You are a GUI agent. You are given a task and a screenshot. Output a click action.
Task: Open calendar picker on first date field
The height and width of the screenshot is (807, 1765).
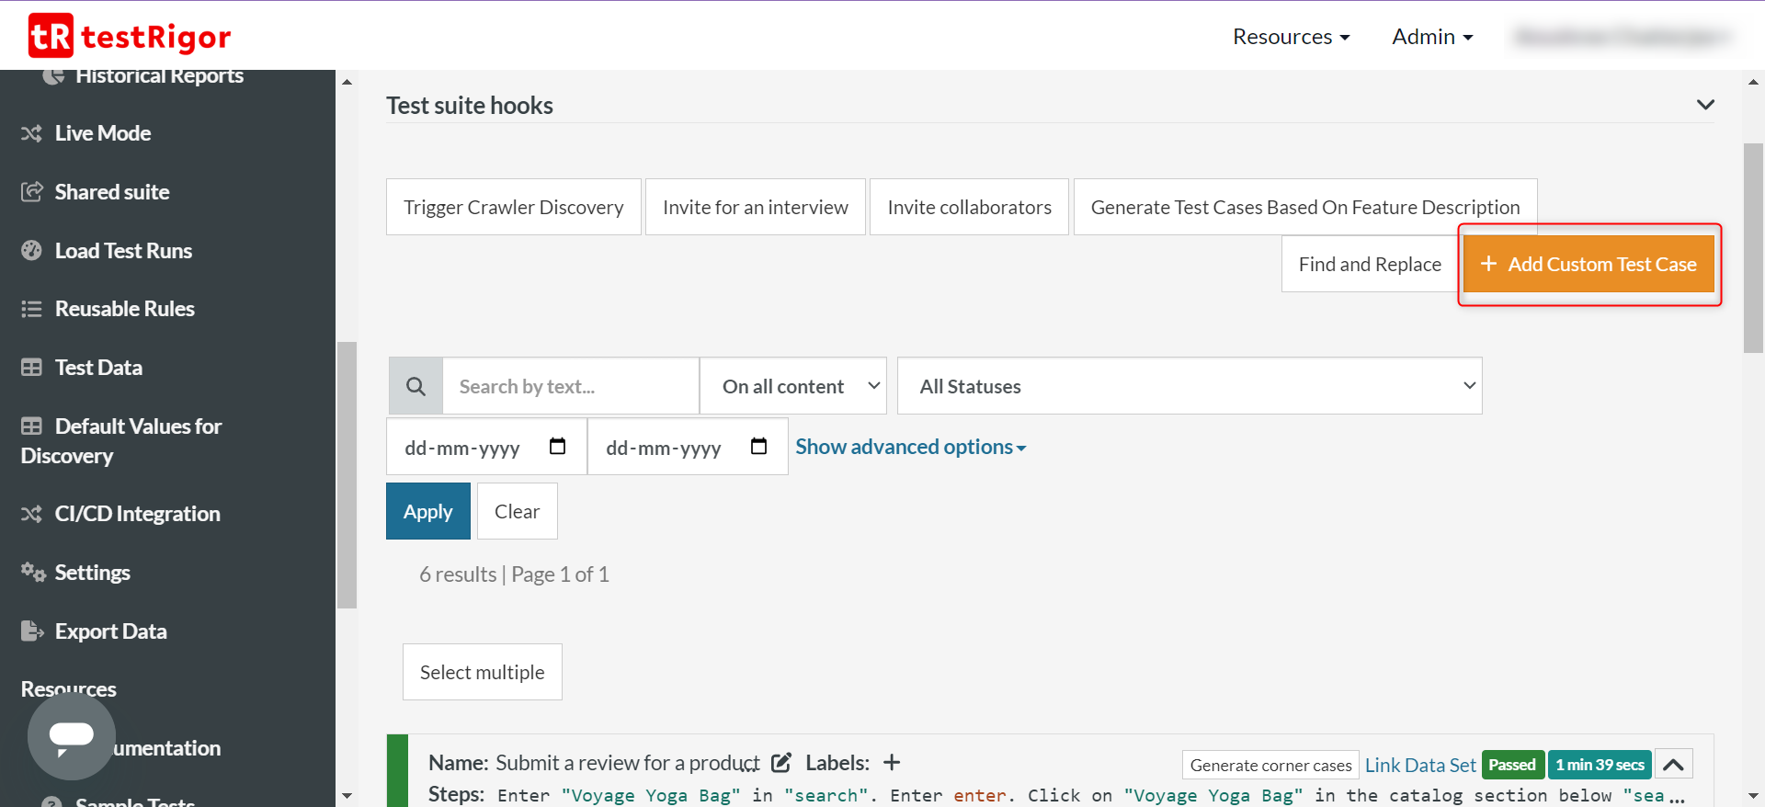point(557,447)
